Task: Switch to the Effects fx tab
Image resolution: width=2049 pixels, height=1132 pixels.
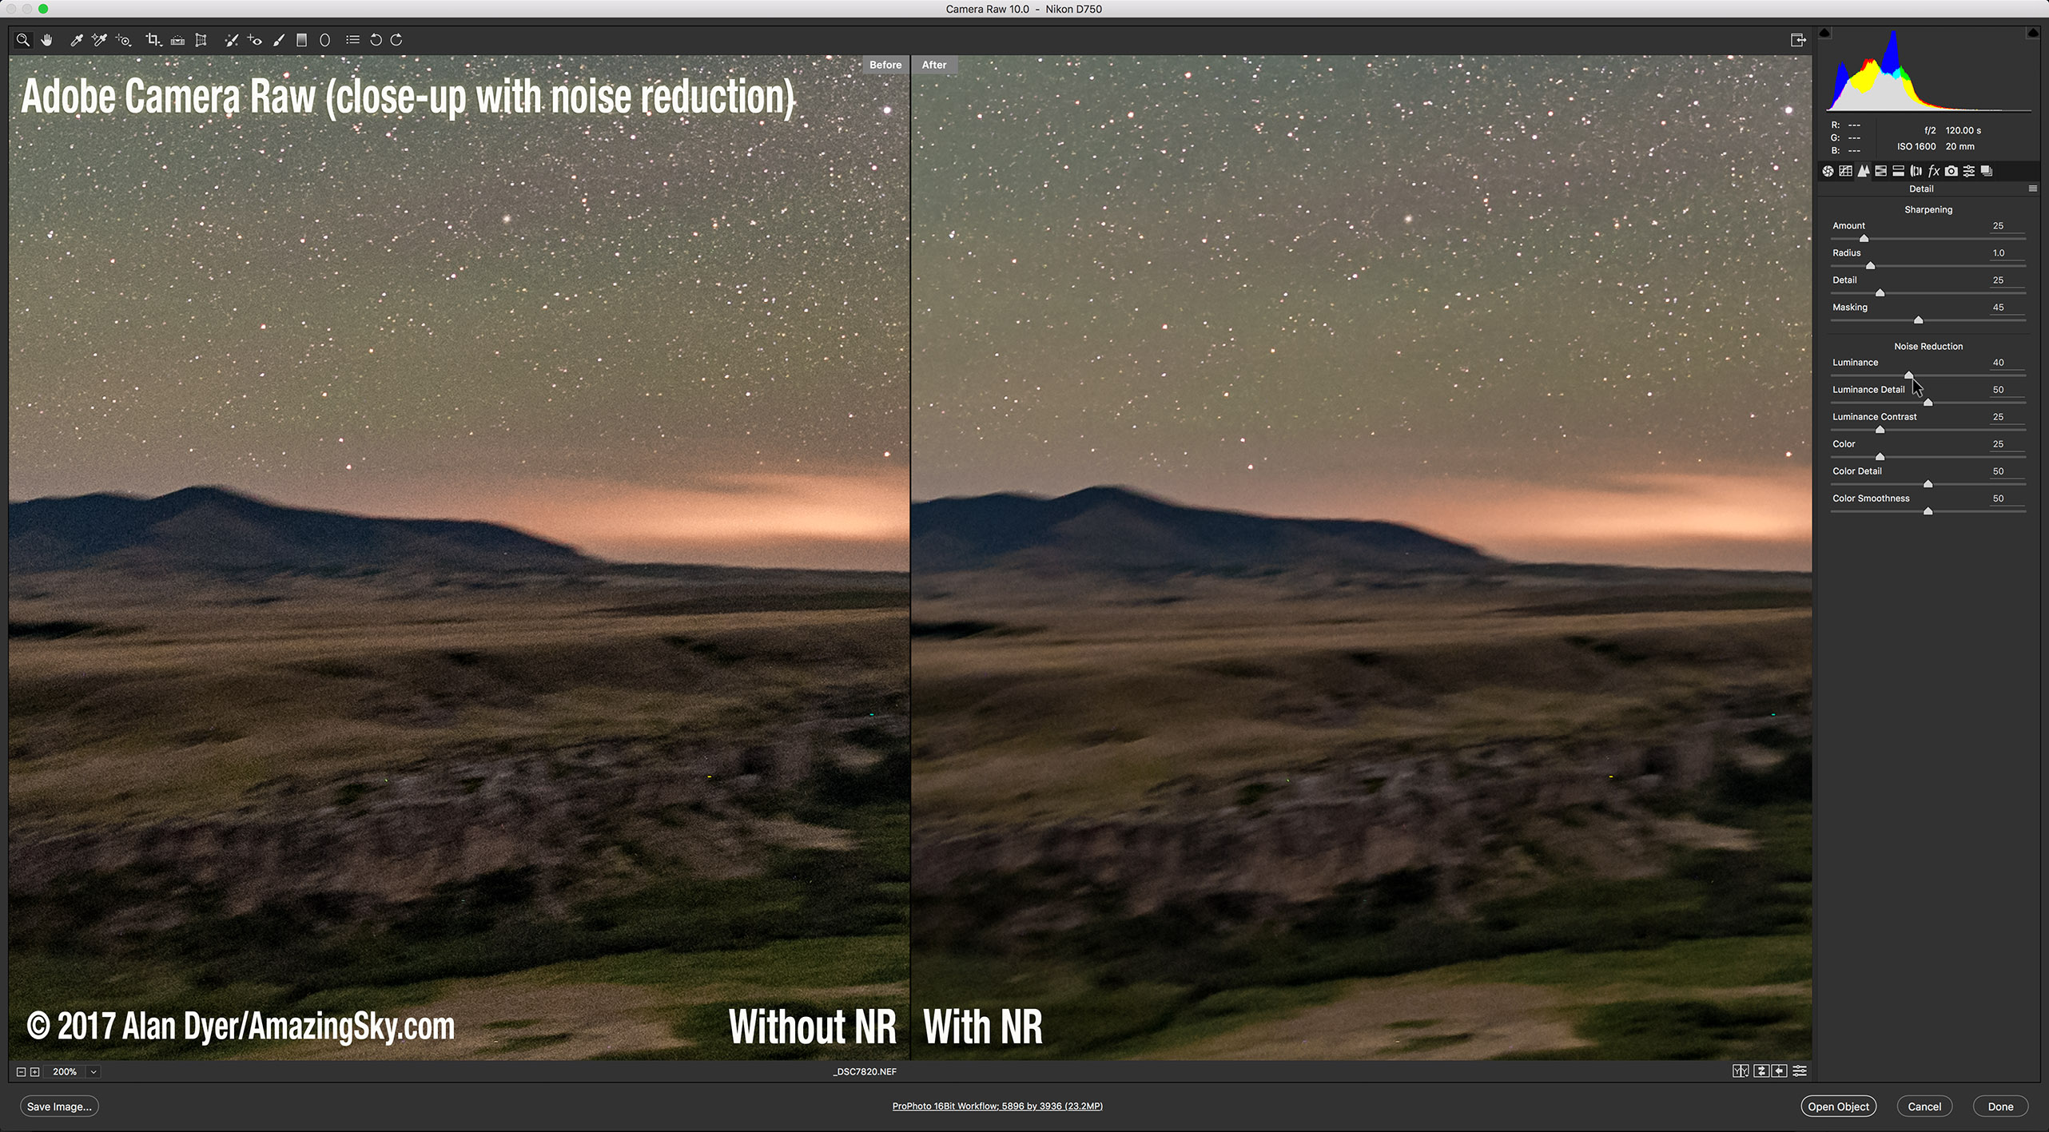Action: point(1934,171)
